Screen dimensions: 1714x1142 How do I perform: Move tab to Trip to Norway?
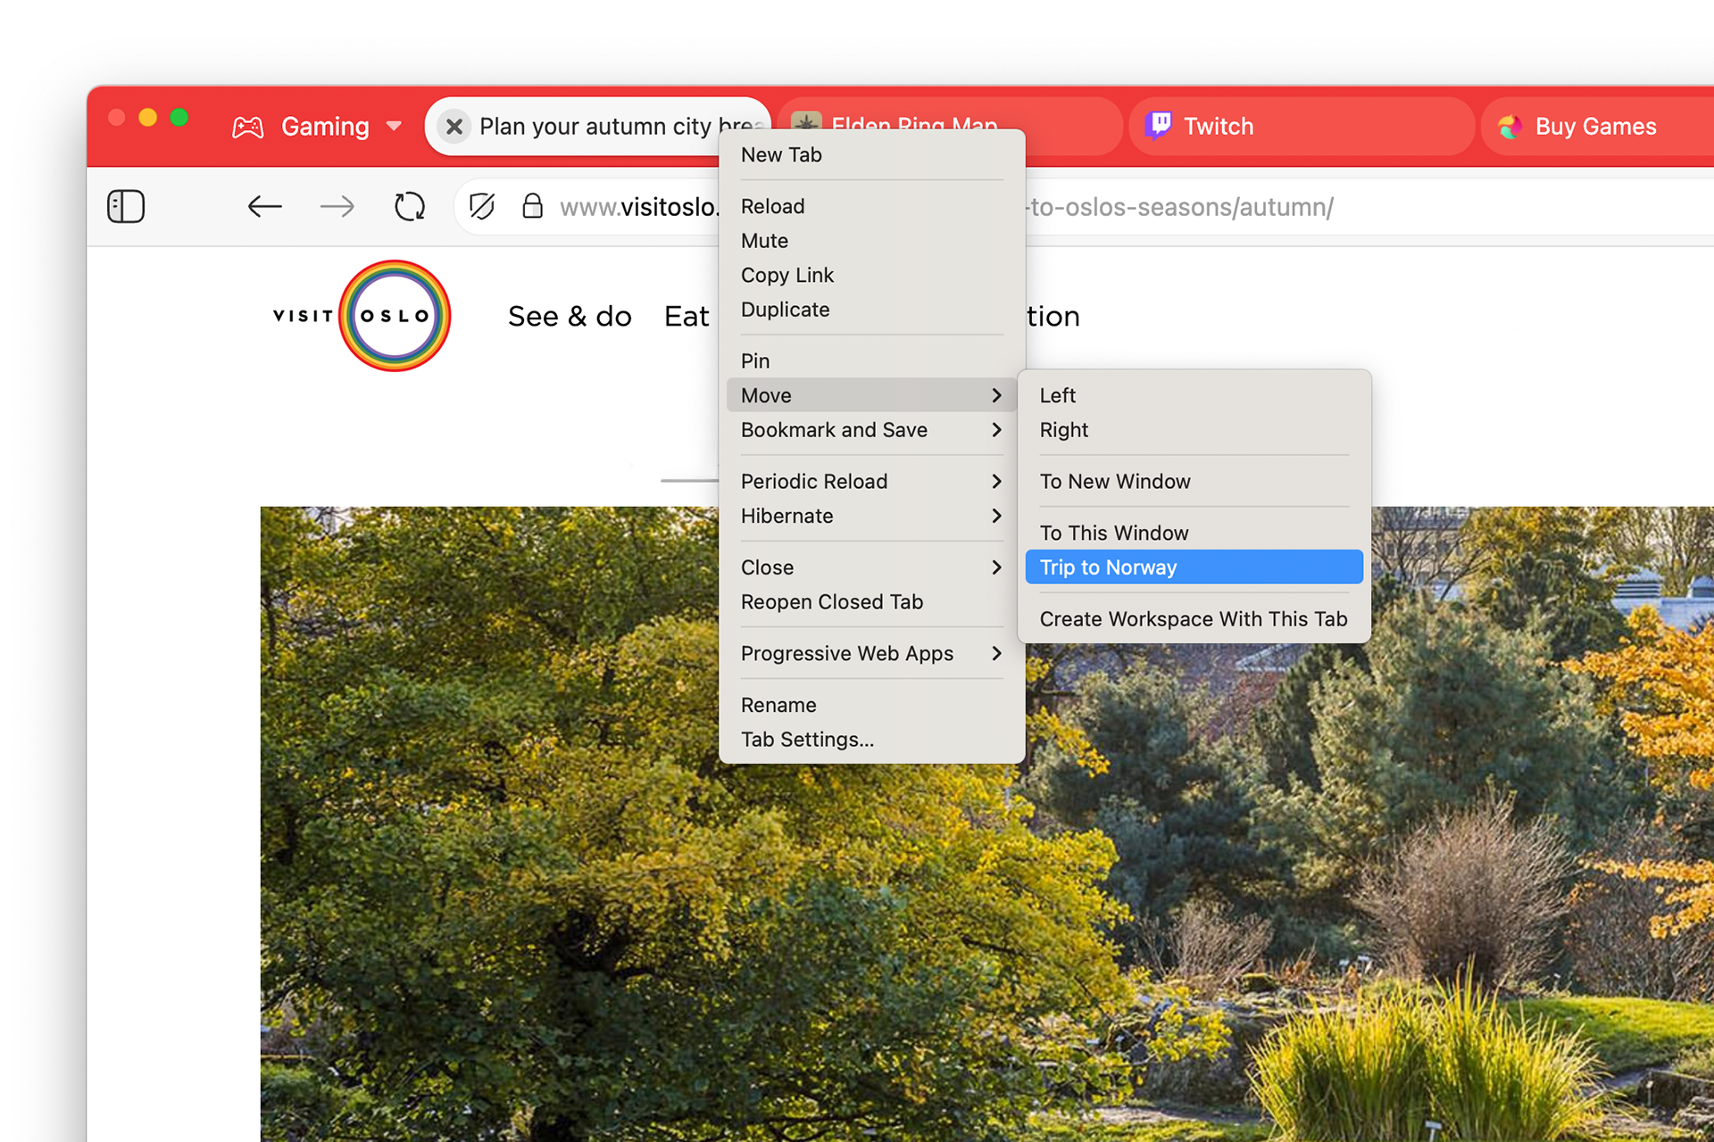point(1194,567)
